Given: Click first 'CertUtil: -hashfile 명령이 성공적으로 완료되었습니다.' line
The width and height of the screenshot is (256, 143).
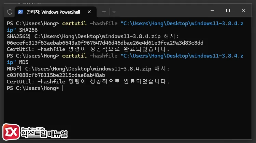Looking at the screenshot, I should coord(88,49).
